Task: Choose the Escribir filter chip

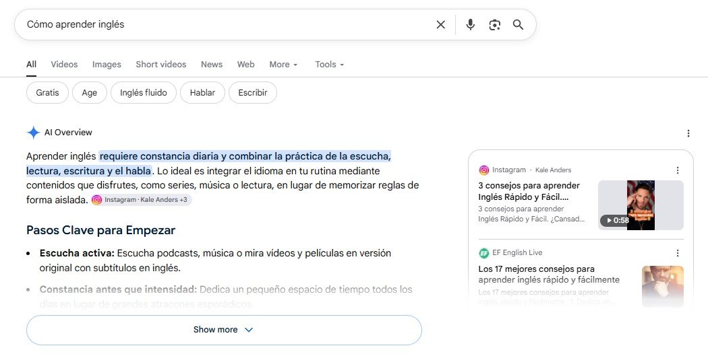Action: (x=252, y=92)
